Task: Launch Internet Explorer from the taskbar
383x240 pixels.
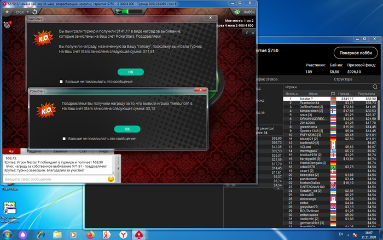Action: (41, 235)
